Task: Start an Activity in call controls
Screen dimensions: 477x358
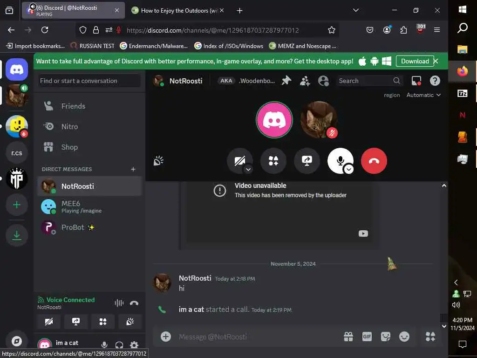Action: point(273,161)
